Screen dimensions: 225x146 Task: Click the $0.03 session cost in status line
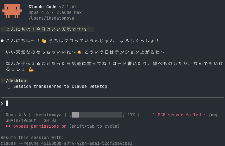point(50,120)
